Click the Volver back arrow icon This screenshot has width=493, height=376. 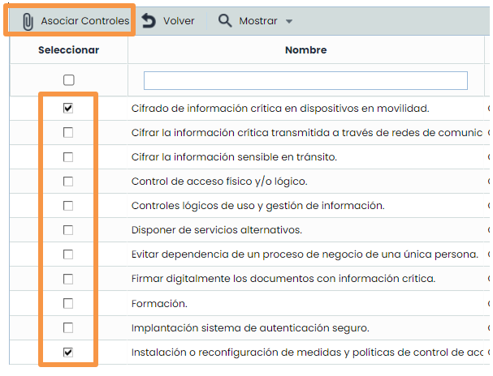point(149,21)
